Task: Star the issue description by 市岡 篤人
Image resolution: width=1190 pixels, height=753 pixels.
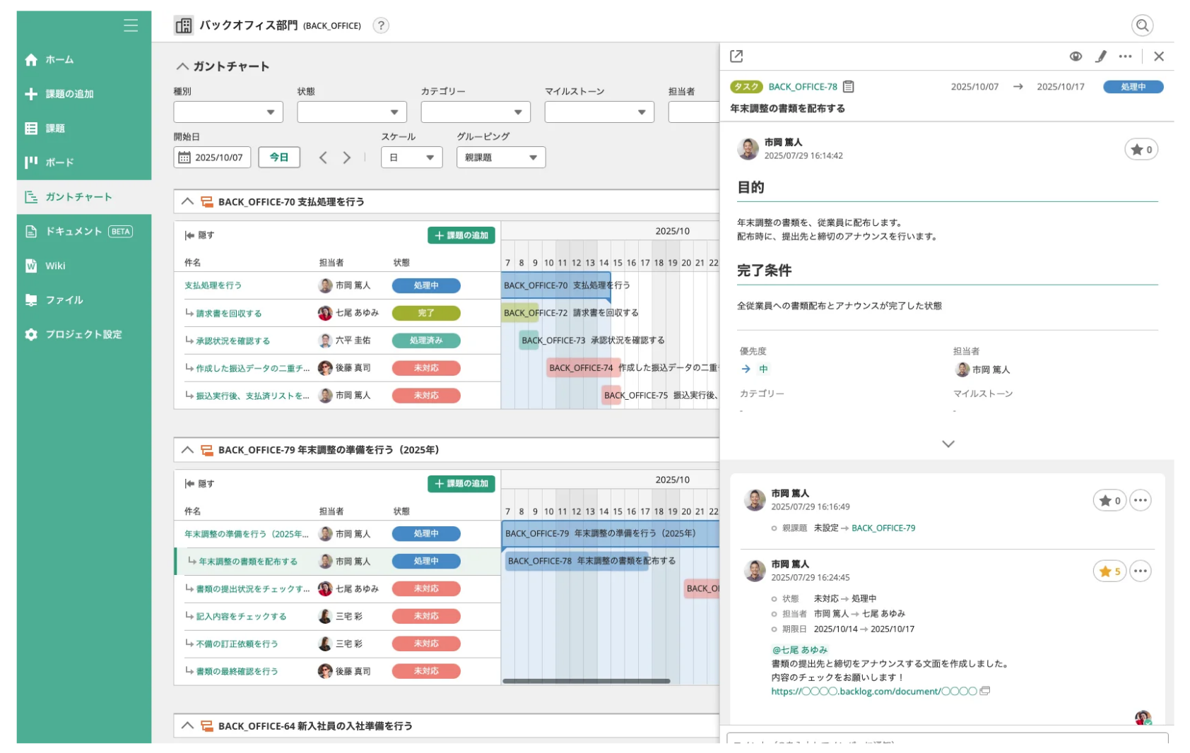Action: pos(1141,150)
